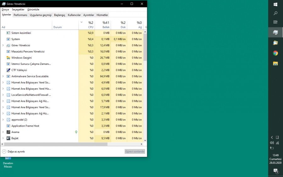This screenshot has width=283, height=177.
Task: Click the Windows Start button
Action: (x=275, y=4)
